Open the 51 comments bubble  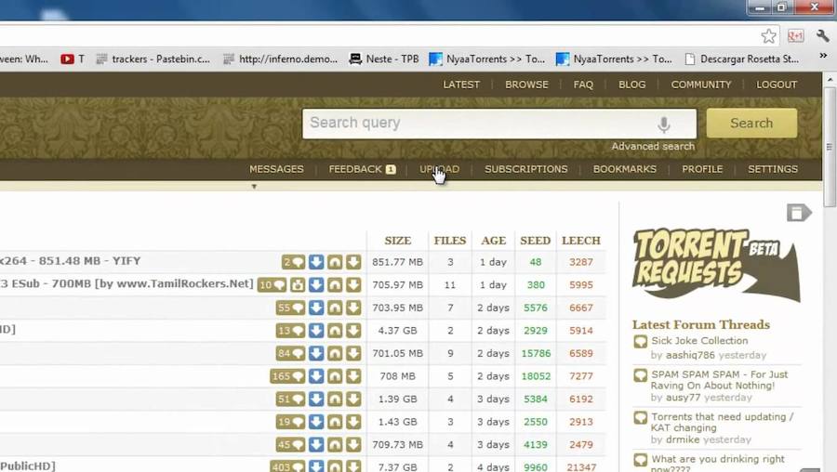click(290, 399)
